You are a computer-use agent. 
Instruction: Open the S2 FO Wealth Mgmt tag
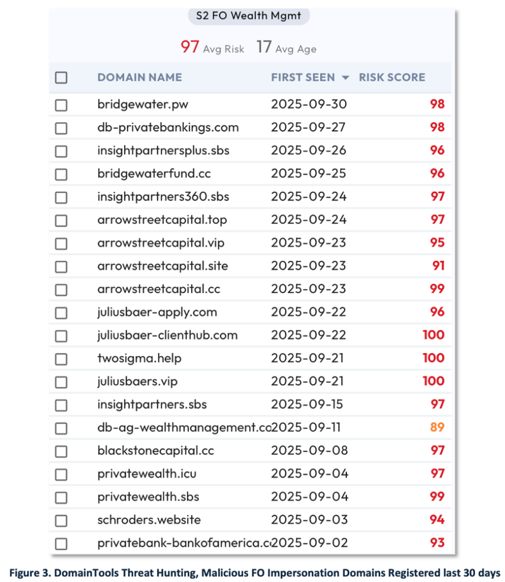[249, 16]
